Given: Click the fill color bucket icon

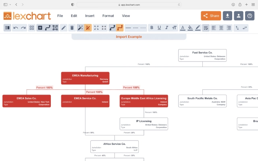Looking at the screenshot, I should click(x=190, y=28).
